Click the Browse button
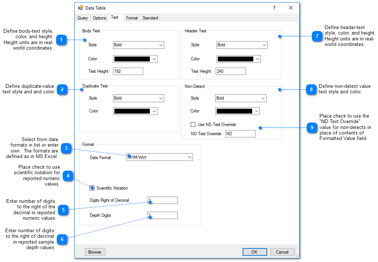The height and width of the screenshot is (262, 378). coord(95,252)
